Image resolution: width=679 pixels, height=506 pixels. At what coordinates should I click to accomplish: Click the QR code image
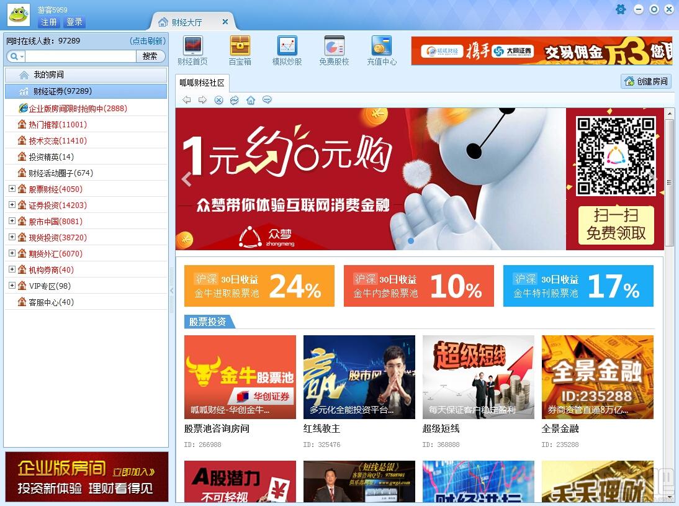615,156
